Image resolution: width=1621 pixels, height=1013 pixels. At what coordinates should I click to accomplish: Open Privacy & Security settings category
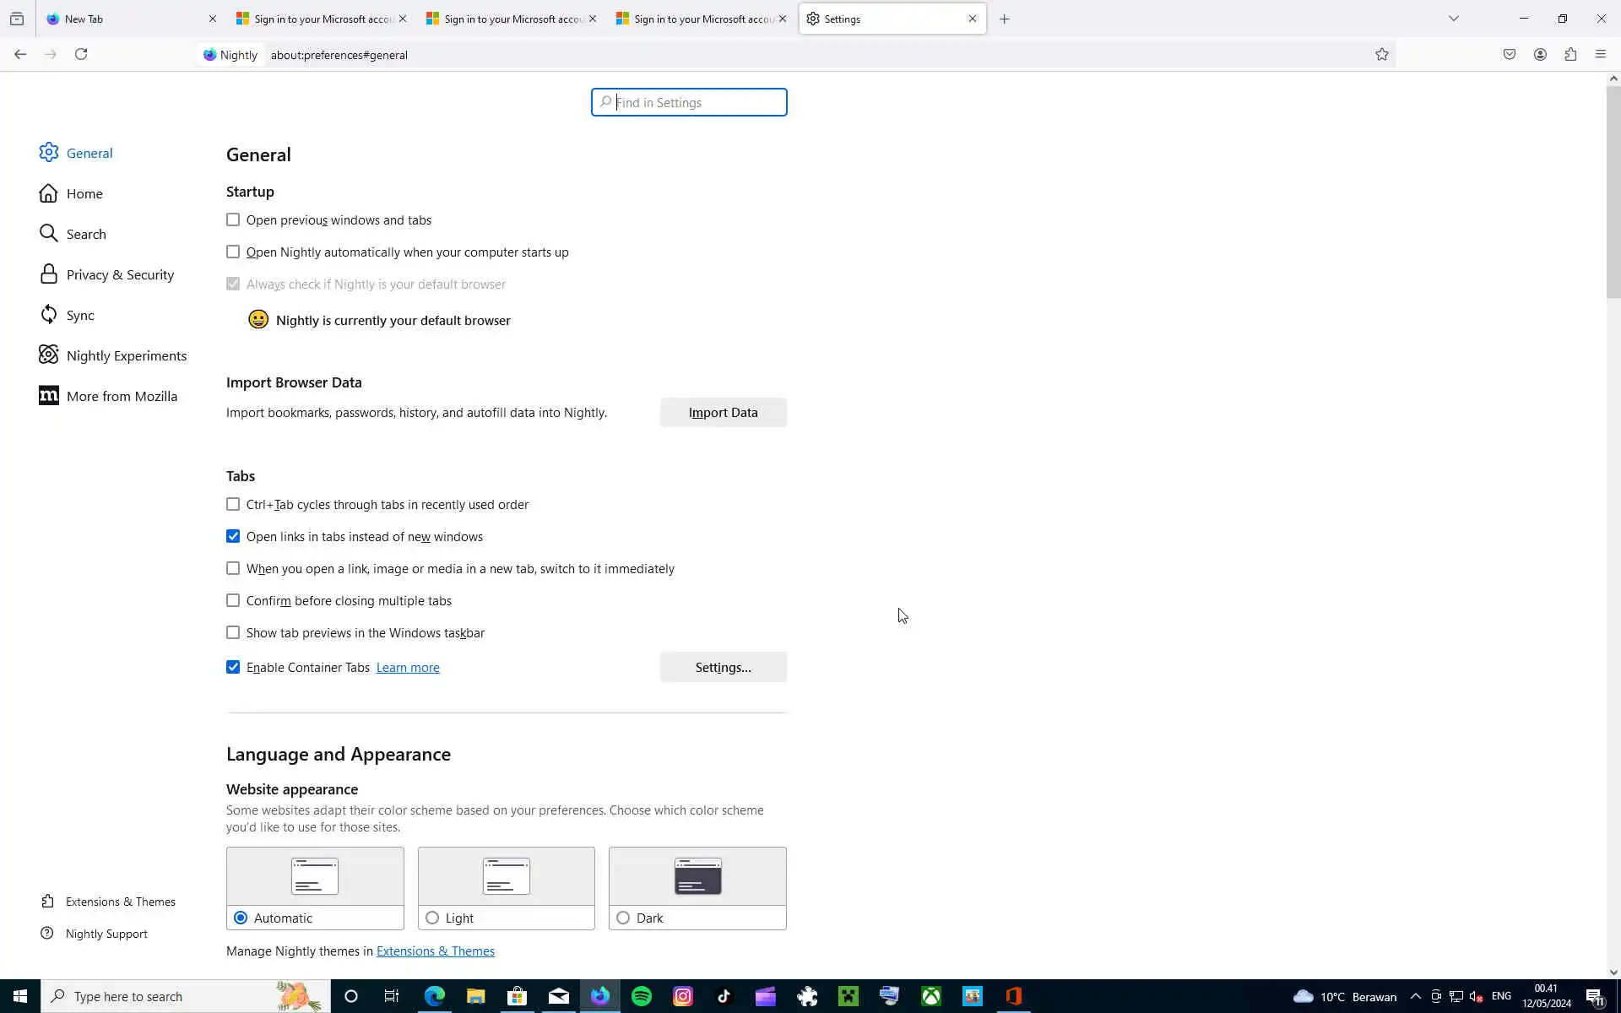120,275
